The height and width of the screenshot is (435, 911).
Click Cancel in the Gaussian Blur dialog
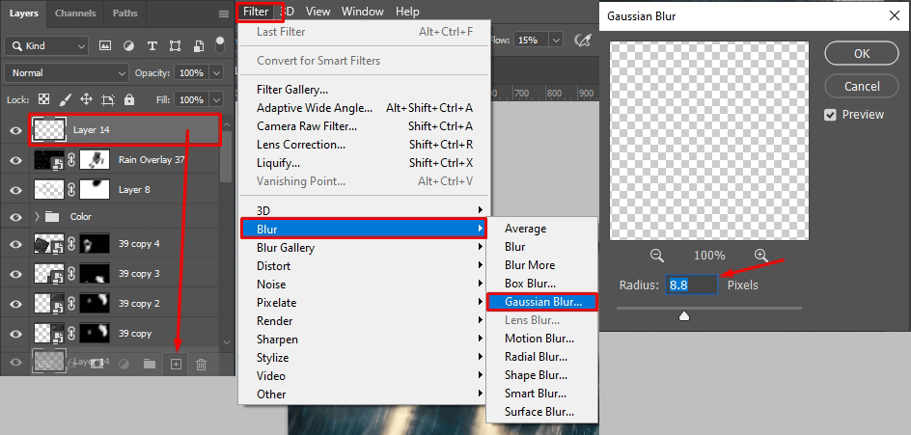click(x=862, y=86)
